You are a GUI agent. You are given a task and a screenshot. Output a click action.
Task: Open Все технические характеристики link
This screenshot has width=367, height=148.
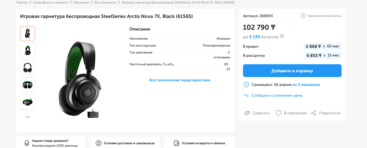point(179,80)
